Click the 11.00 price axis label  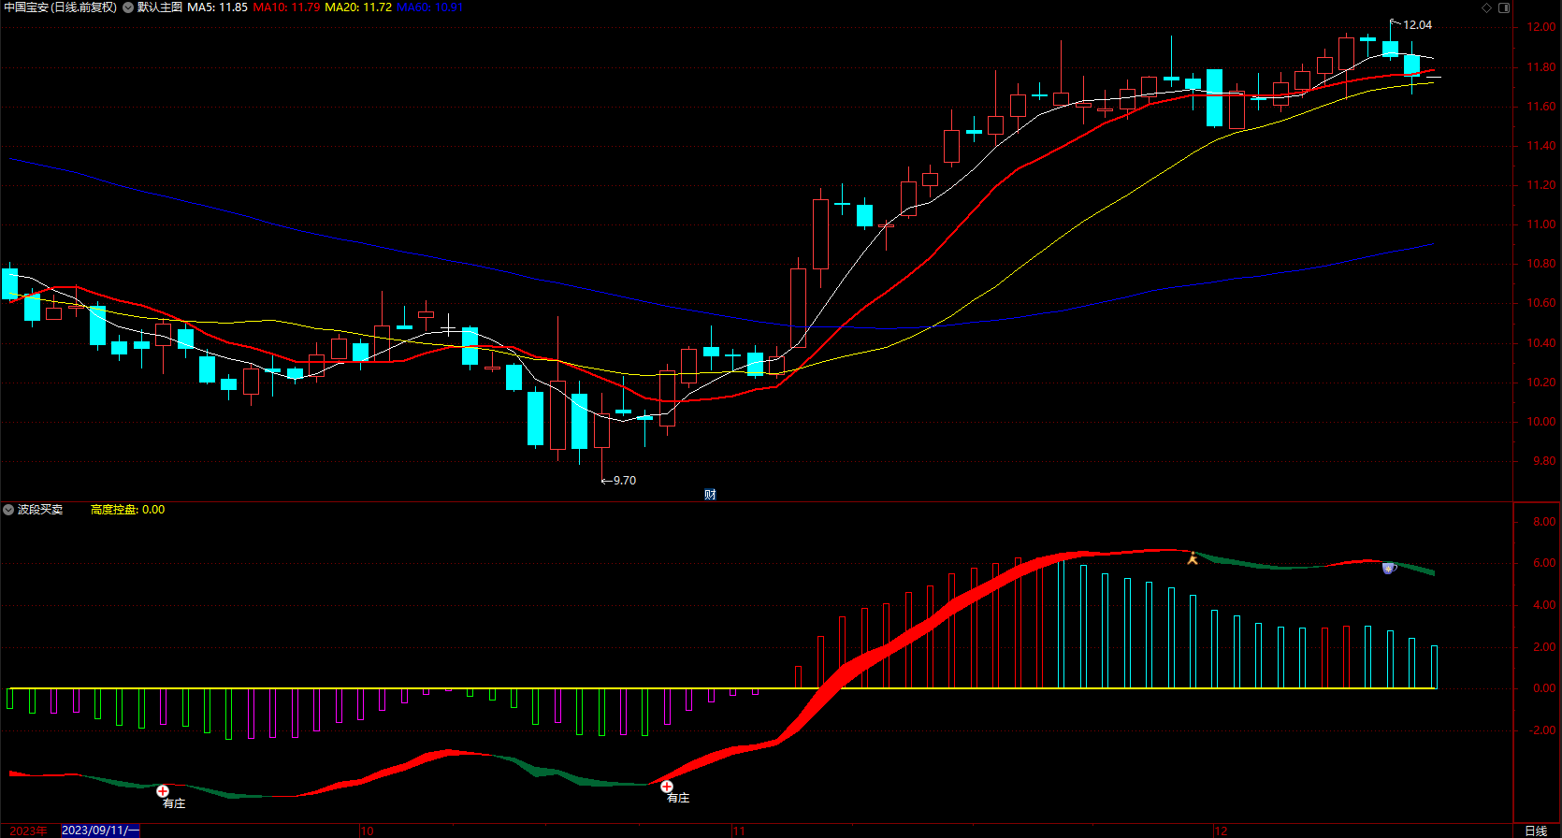pos(1541,224)
